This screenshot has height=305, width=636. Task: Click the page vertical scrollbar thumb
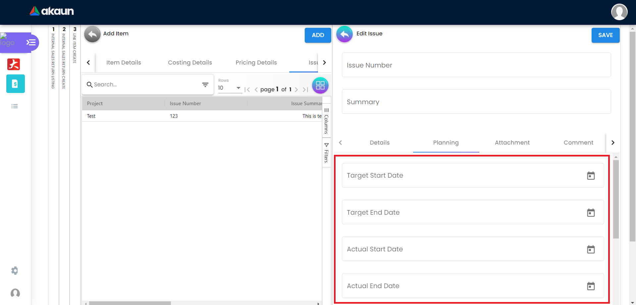tap(632, 136)
